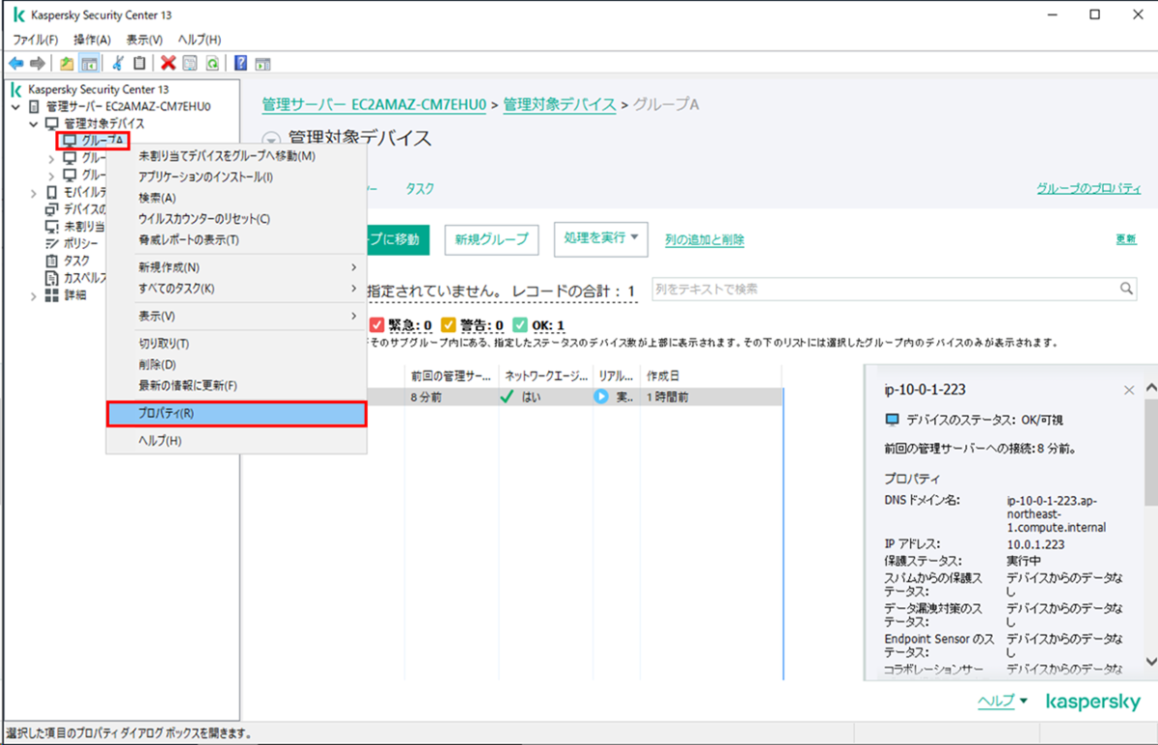Toggle the 警告 status filter checkbox

(x=449, y=325)
